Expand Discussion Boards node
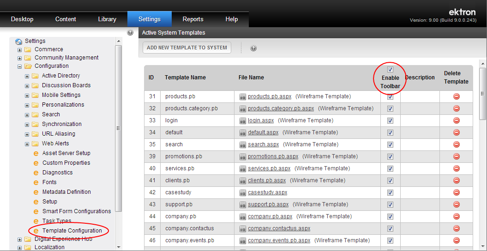The image size is (487, 251). tap(27, 86)
